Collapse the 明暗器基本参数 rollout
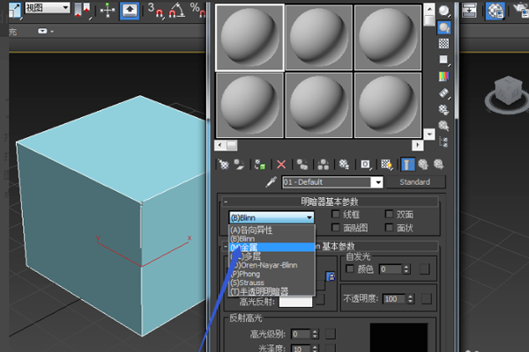 (x=330, y=202)
